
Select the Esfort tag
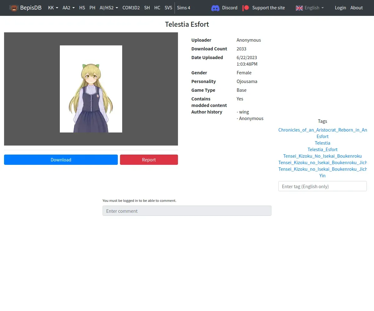tap(323, 136)
